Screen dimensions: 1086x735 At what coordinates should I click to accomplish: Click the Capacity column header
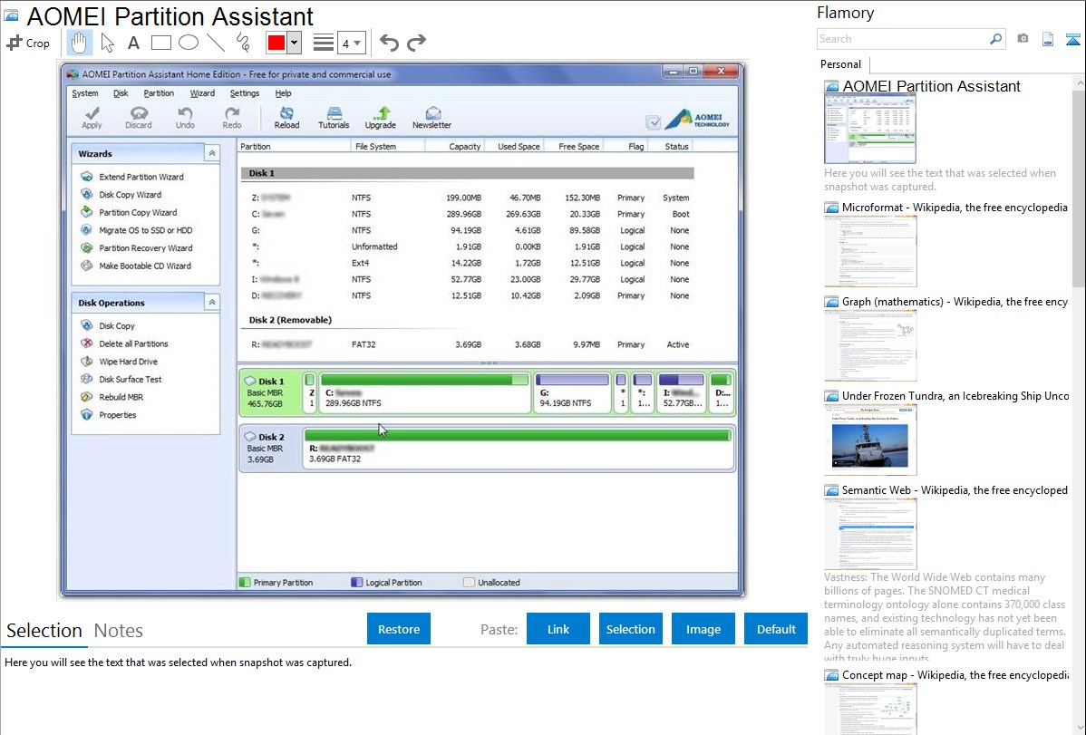(x=464, y=146)
